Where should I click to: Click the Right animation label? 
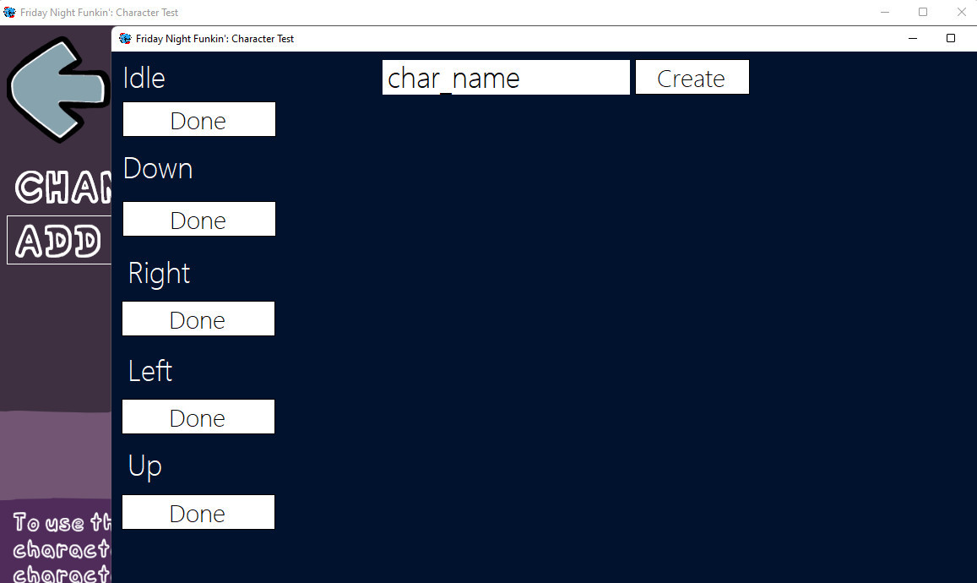pos(158,273)
